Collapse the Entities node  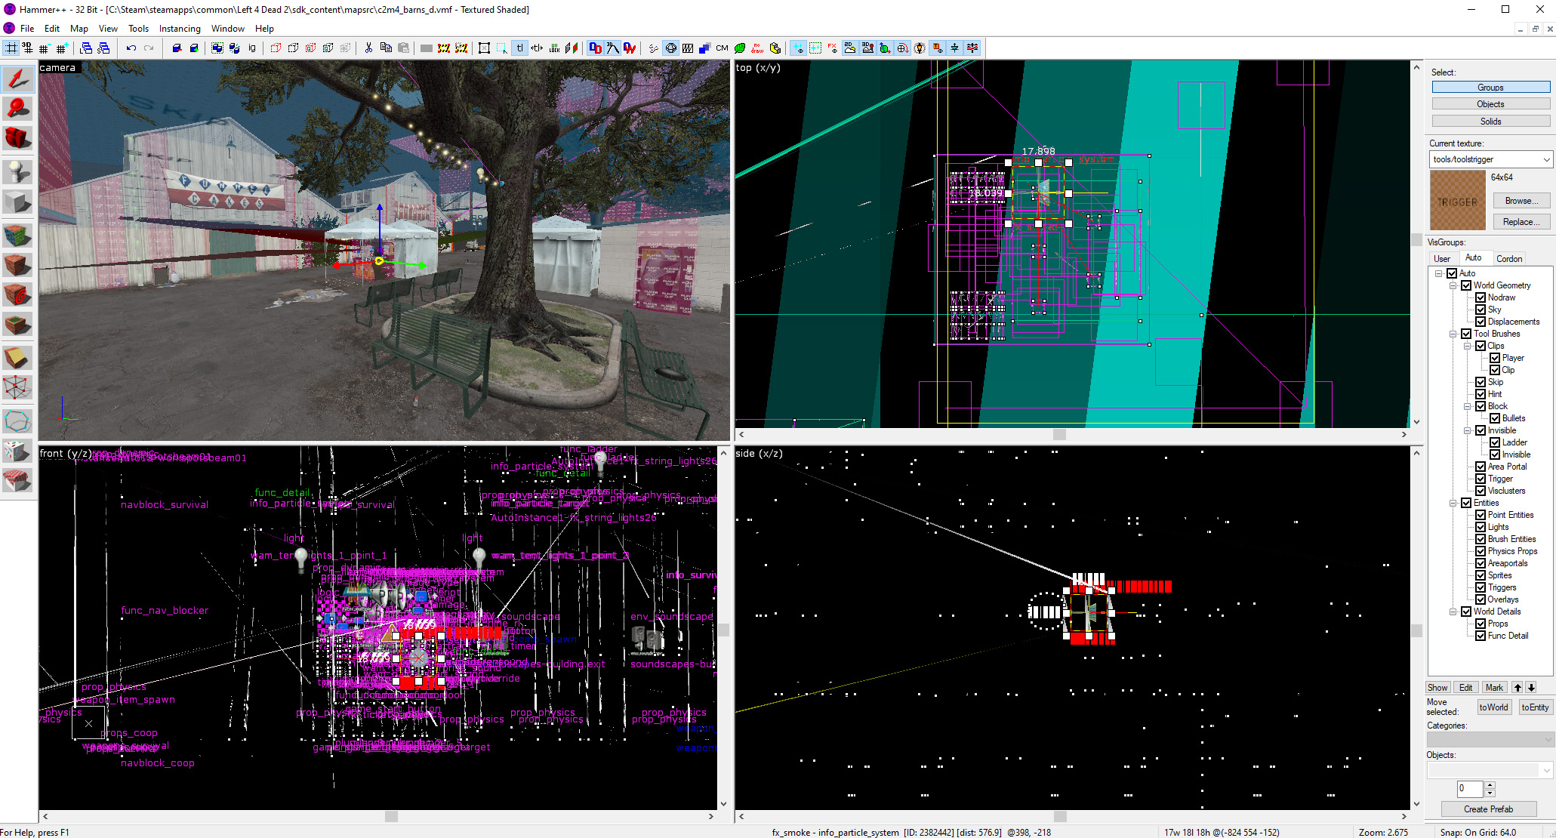click(x=1453, y=503)
